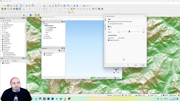Select the Pan Map hand tool
This screenshot has width=180, height=101.
pyautogui.click(x=21, y=6)
